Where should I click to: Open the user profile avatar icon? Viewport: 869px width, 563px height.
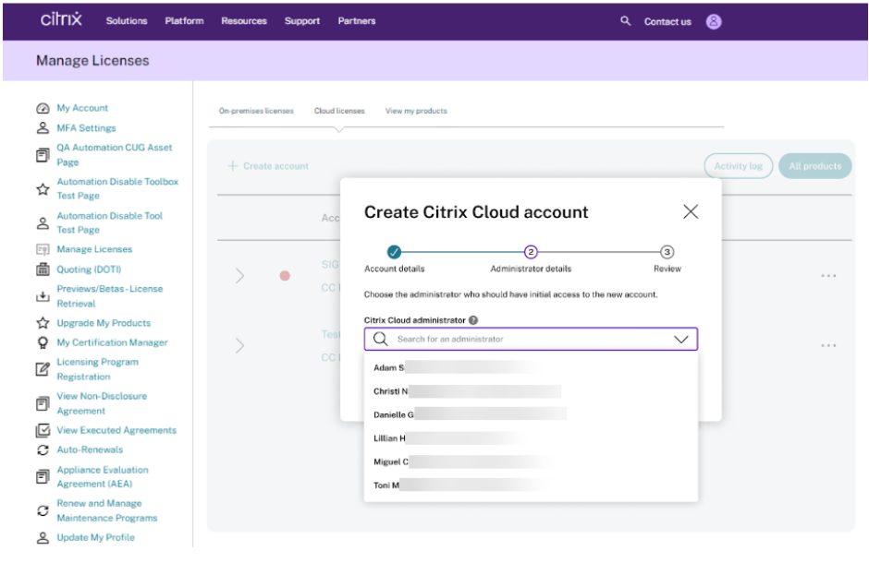pos(714,21)
